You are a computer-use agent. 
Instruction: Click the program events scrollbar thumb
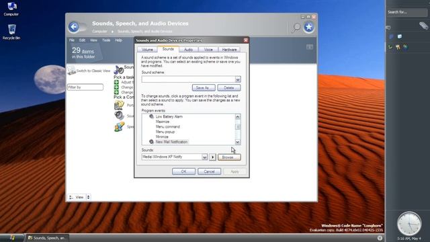click(x=238, y=127)
